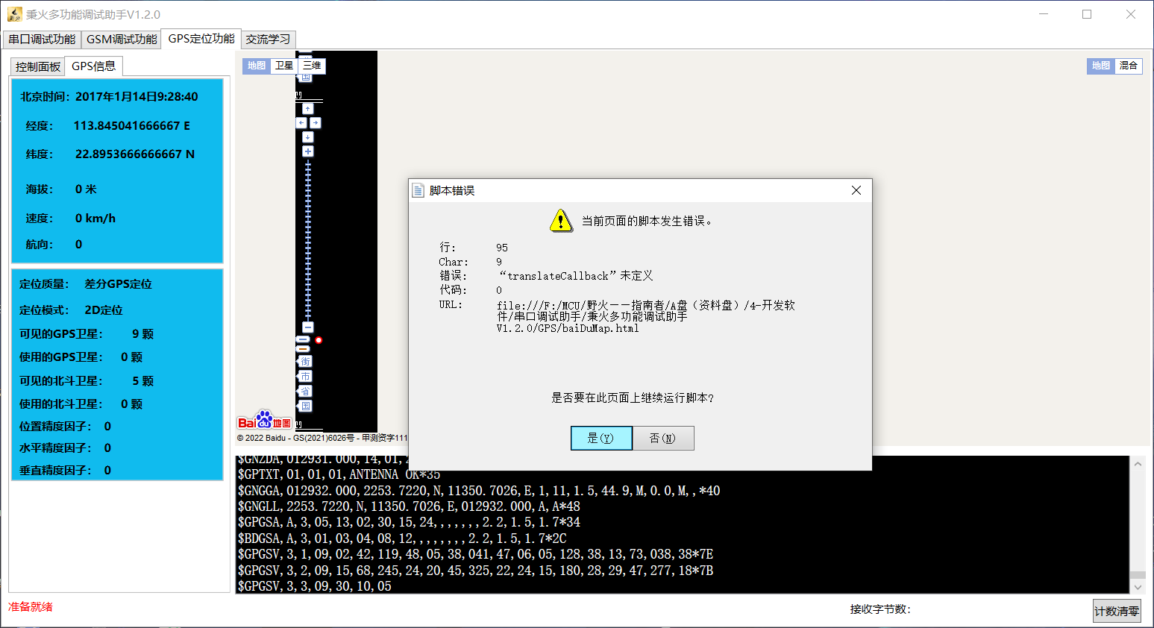The height and width of the screenshot is (628, 1154).
Task: Minimize the 秉火多功能调试助手 window
Action: (x=1044, y=14)
